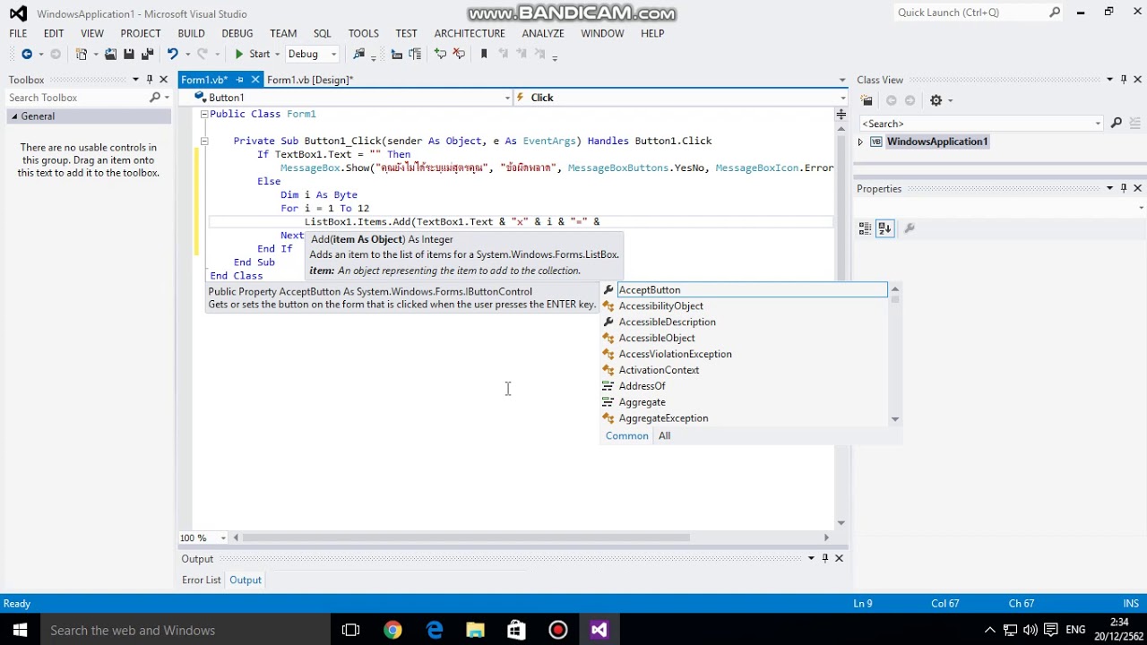Viewport: 1147px width, 645px height.
Task: Click the Navigate Backward toolbar arrow
Action: click(x=26, y=55)
